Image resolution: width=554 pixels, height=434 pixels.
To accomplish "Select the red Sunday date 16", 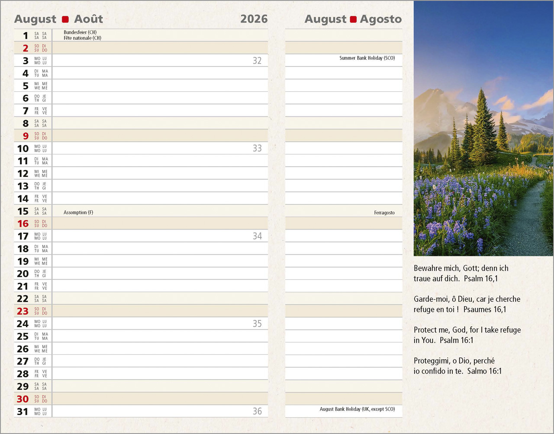I will pos(23,224).
